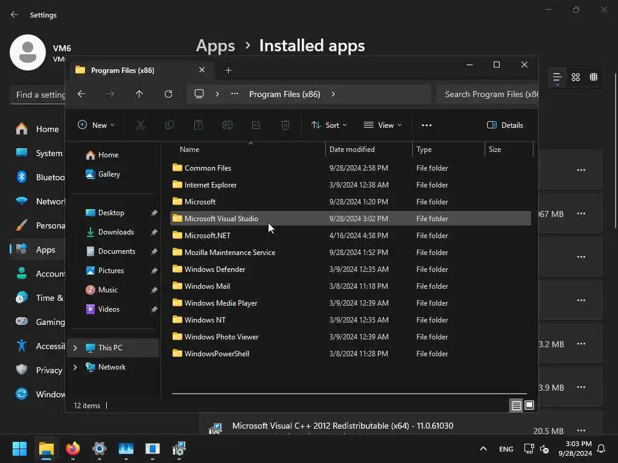Go up one folder level
The width and height of the screenshot is (618, 463).
click(139, 94)
